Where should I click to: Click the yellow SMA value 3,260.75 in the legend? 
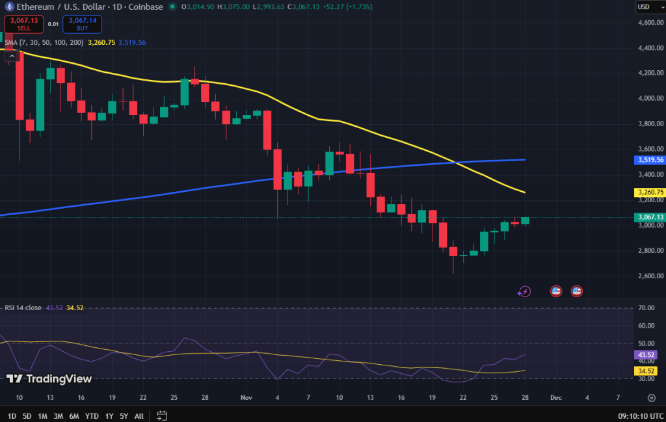(x=101, y=42)
